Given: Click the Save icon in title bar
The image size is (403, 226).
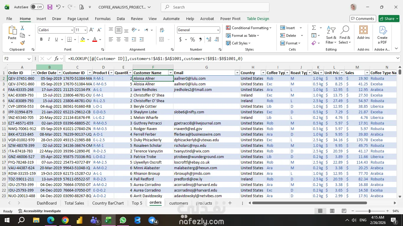Looking at the screenshot, I should pos(50,7).
